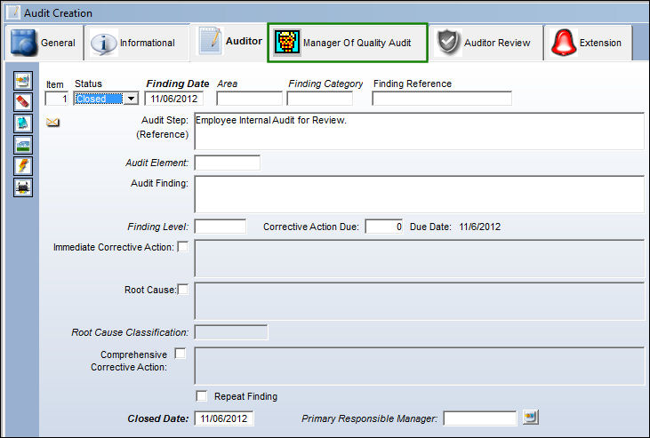Image resolution: width=650 pixels, height=438 pixels.
Task: Focus the Area input field
Action: pyautogui.click(x=249, y=99)
